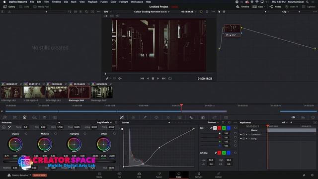Open the Clip node graph mode dropdown
Image resolution: width=318 pixels, height=179 pixels.
coord(285,11)
